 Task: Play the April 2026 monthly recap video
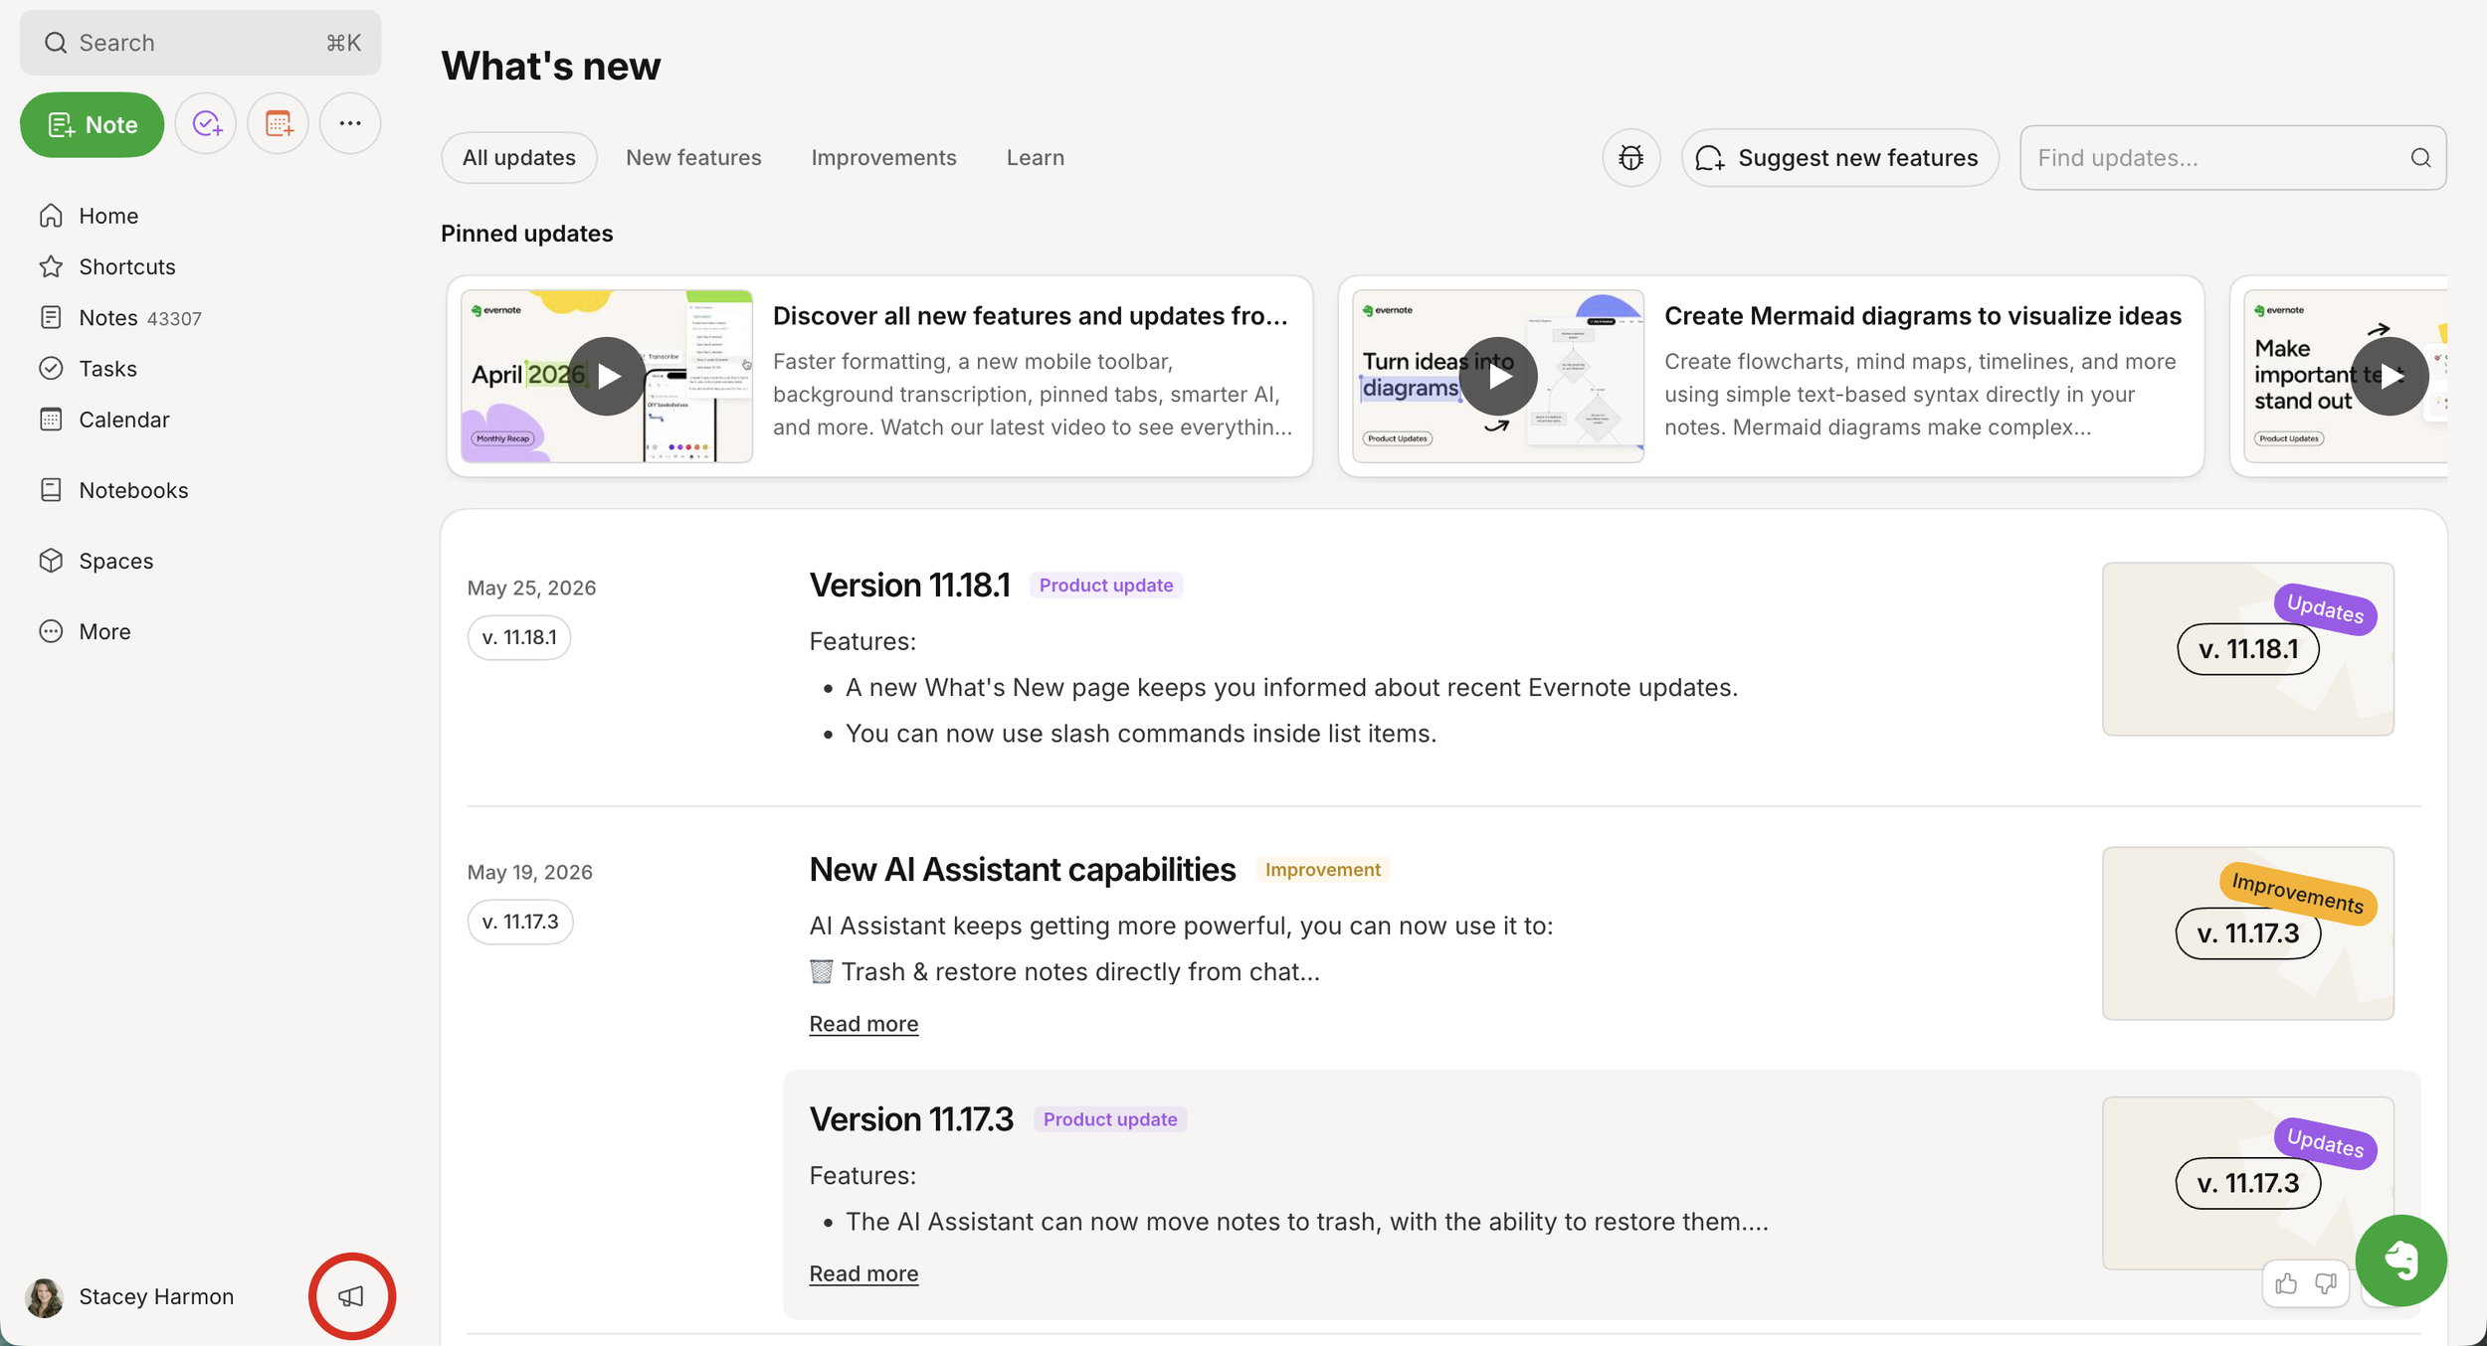click(x=607, y=376)
